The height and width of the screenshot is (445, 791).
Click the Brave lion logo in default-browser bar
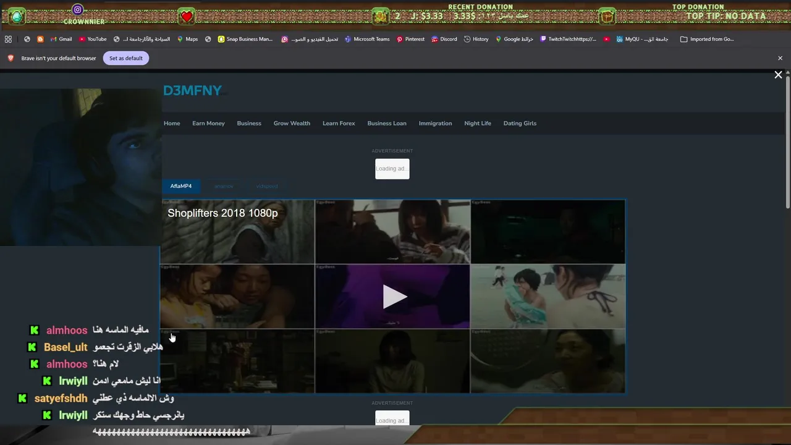[x=11, y=58]
